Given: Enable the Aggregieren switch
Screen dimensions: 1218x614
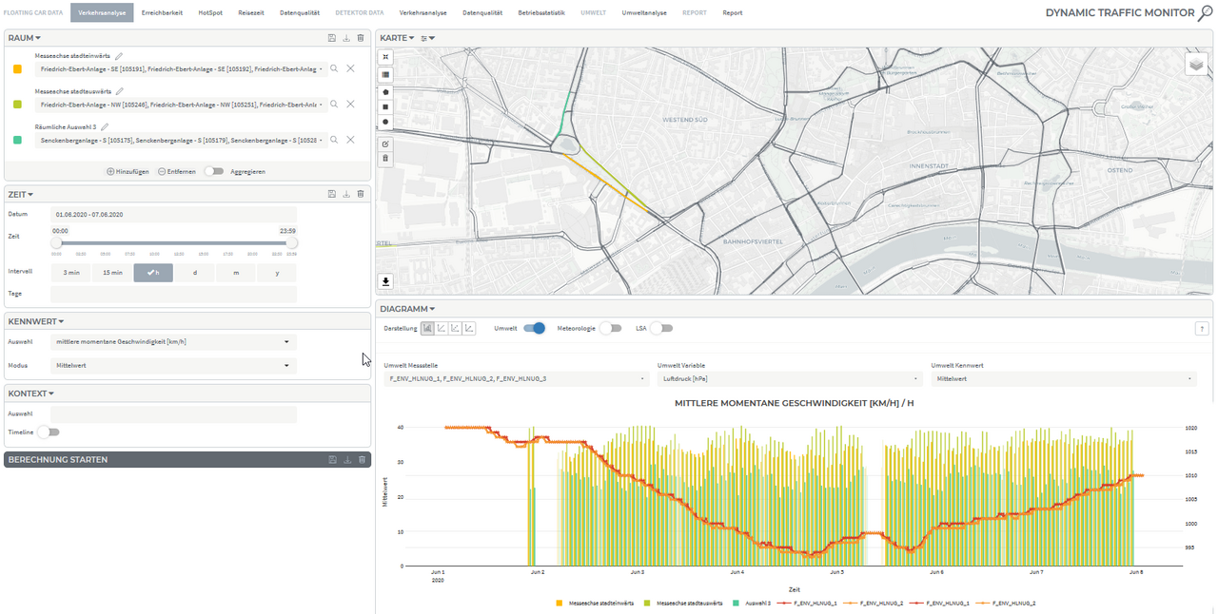Looking at the screenshot, I should (x=214, y=171).
